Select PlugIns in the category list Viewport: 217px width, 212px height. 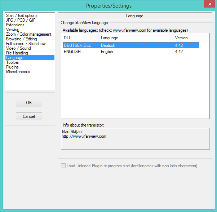12,67
